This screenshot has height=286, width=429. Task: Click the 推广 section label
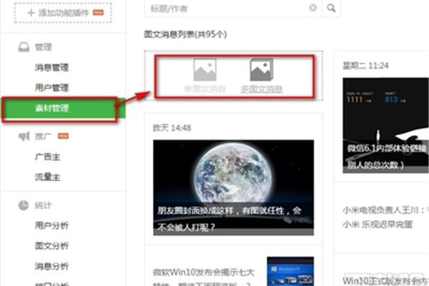pos(43,137)
